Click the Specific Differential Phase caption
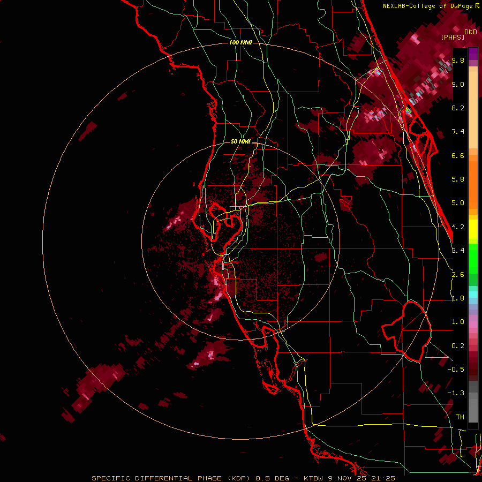Screen dimensions: 482x482 [244, 478]
